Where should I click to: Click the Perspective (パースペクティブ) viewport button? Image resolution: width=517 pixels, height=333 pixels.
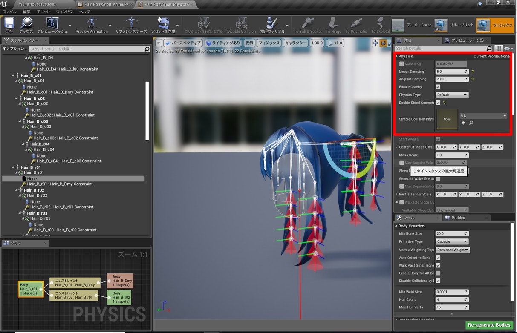click(183, 43)
